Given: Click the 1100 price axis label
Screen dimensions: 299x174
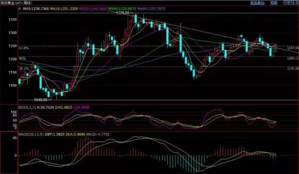Looking at the screenshot, I should pos(13,85).
